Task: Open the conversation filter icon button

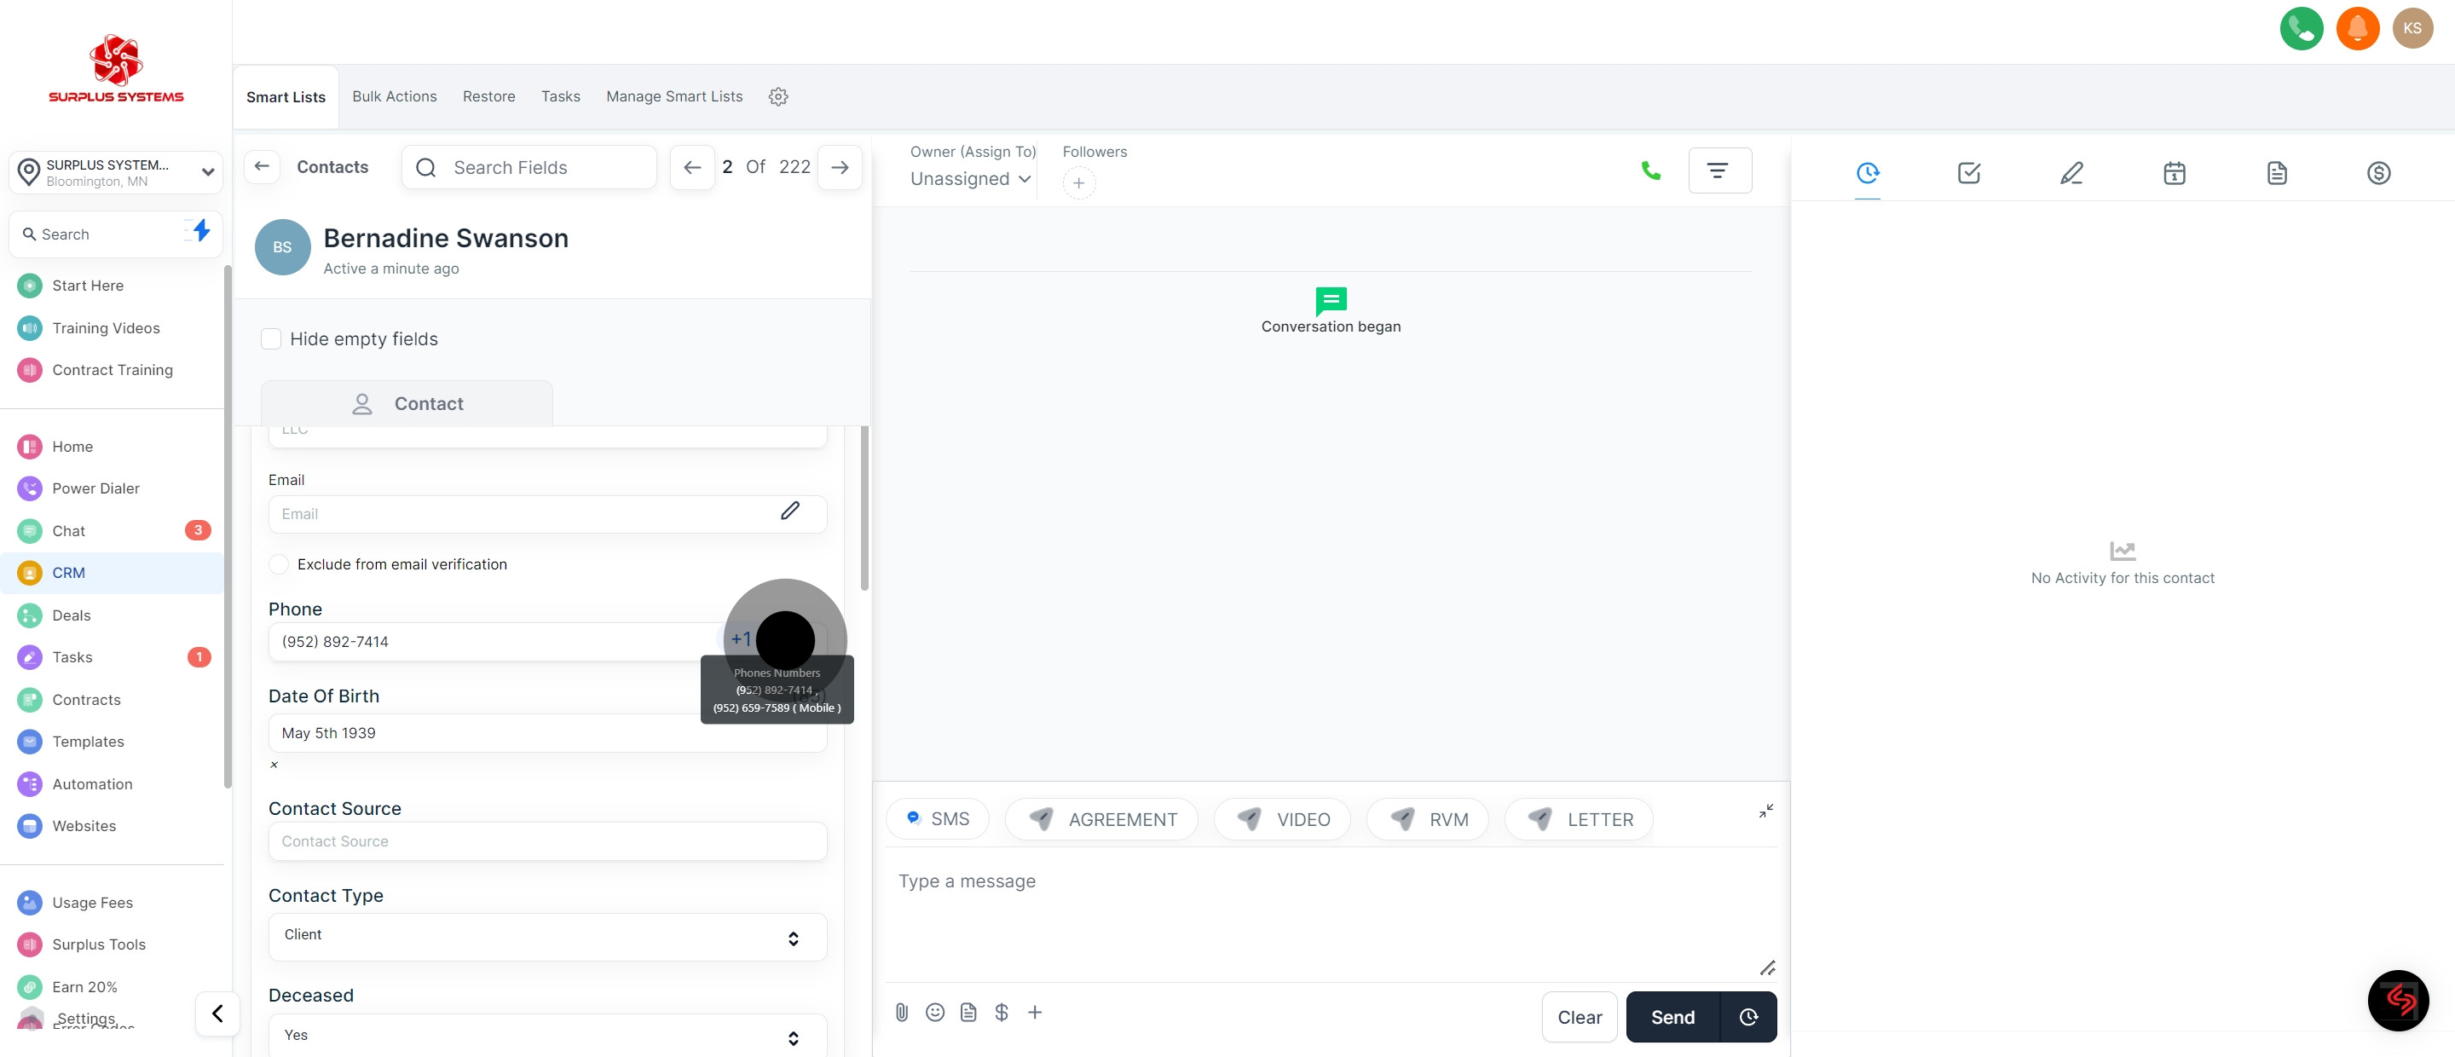Action: point(1718,170)
